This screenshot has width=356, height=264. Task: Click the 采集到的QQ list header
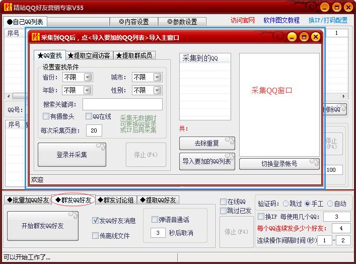click(x=205, y=58)
